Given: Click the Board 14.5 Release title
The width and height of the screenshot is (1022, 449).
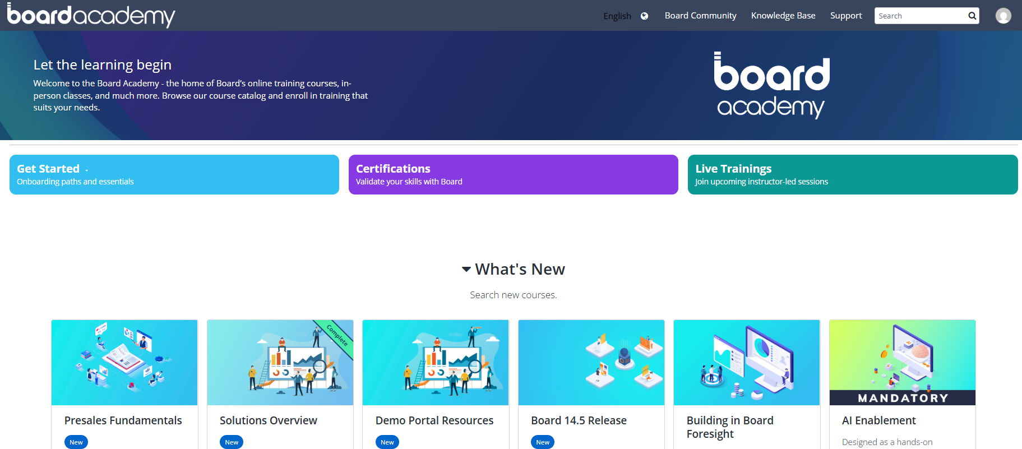Looking at the screenshot, I should click(579, 420).
